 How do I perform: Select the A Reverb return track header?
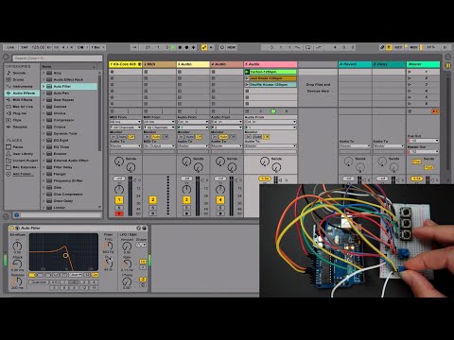click(355, 64)
